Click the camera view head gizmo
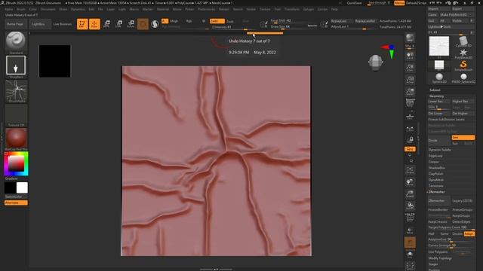483x271 pixels. pos(376,62)
